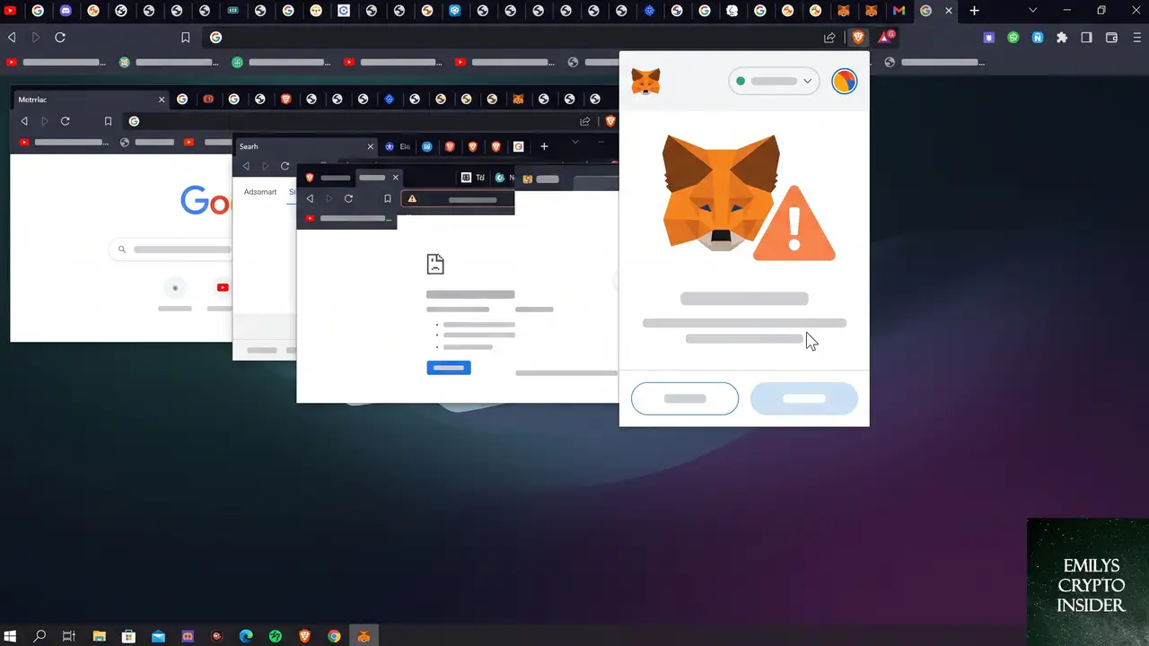
Task: Click the blue button on the error page
Action: pos(449,368)
